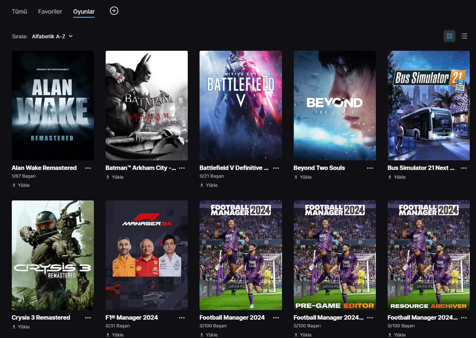This screenshot has height=338, width=476.
Task: View the 0/21 Başarı achievements for Battlefield V
Action: (x=212, y=176)
